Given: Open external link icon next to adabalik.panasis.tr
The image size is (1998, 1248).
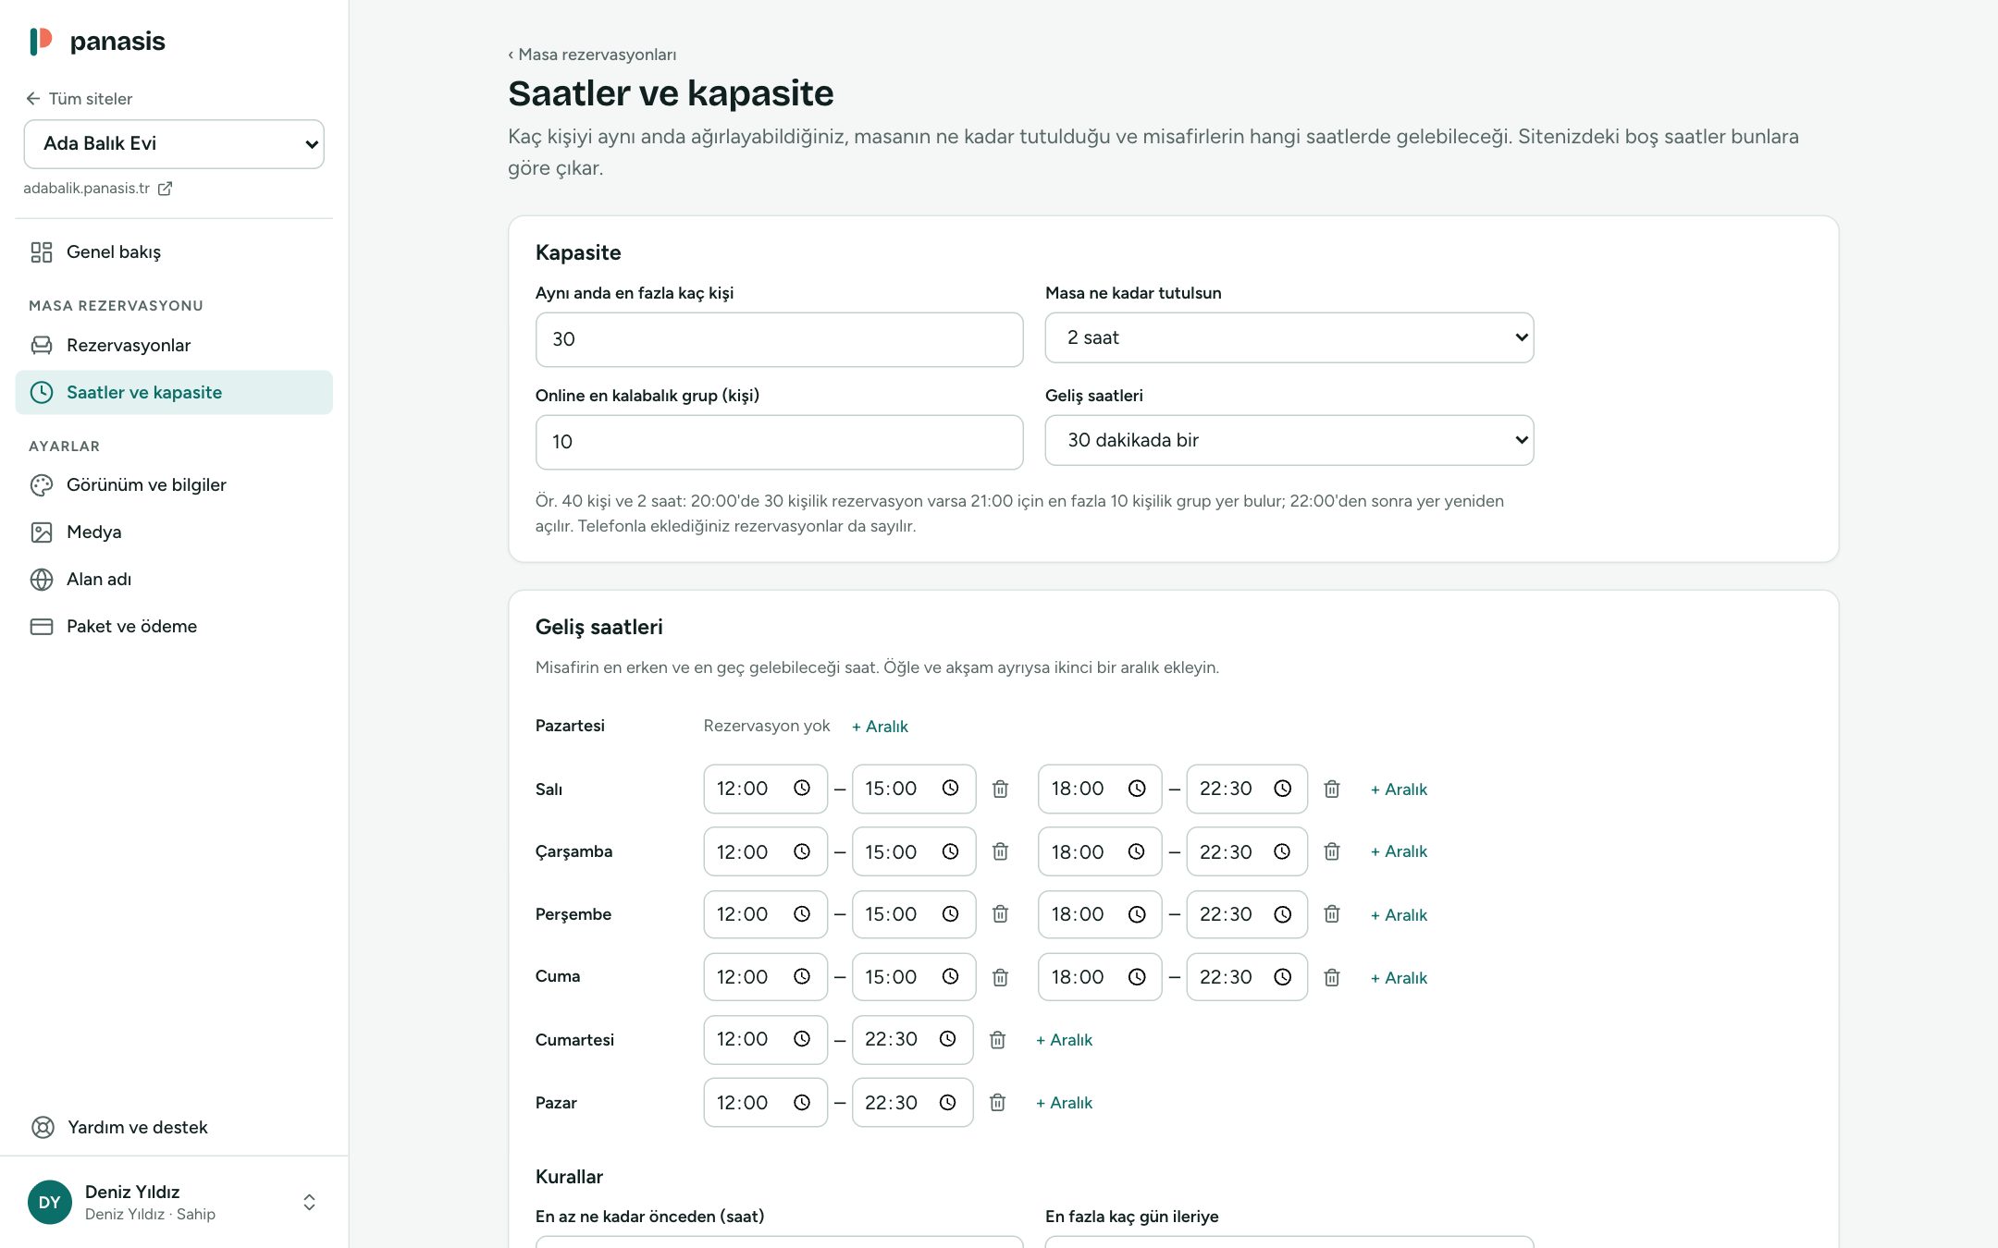Looking at the screenshot, I should pyautogui.click(x=165, y=189).
